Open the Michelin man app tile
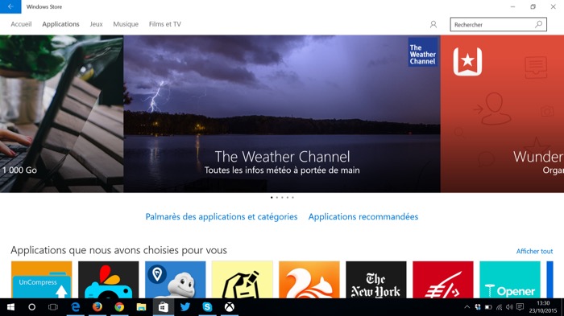The image size is (564, 316). tap(175, 280)
